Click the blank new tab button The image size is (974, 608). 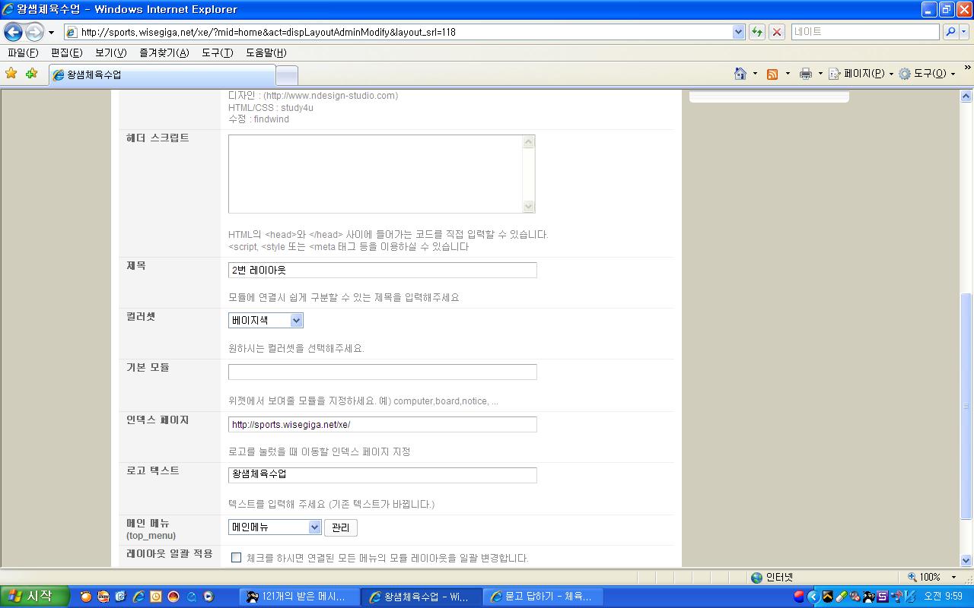286,74
